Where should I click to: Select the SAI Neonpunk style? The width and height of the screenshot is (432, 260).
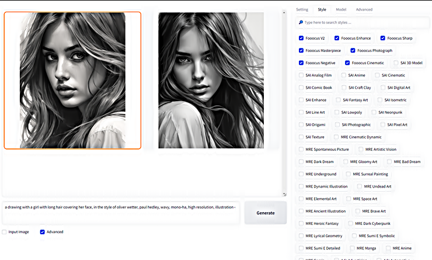click(374, 112)
